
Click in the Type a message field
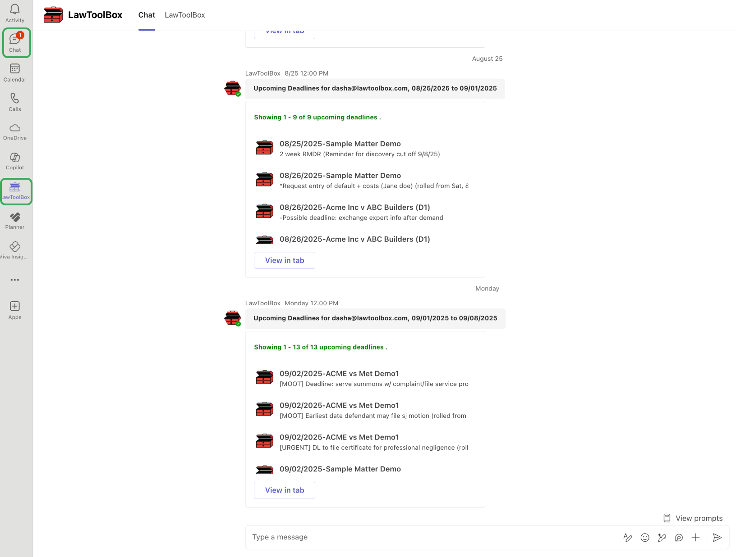(x=433, y=537)
